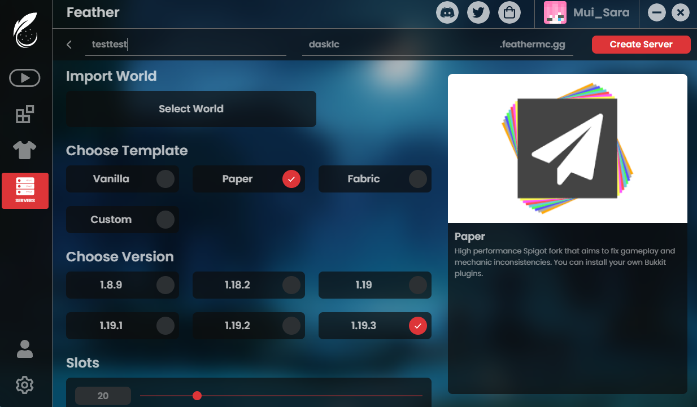The width and height of the screenshot is (697, 407).
Task: Click the server name field 'testtest'
Action: pos(186,45)
